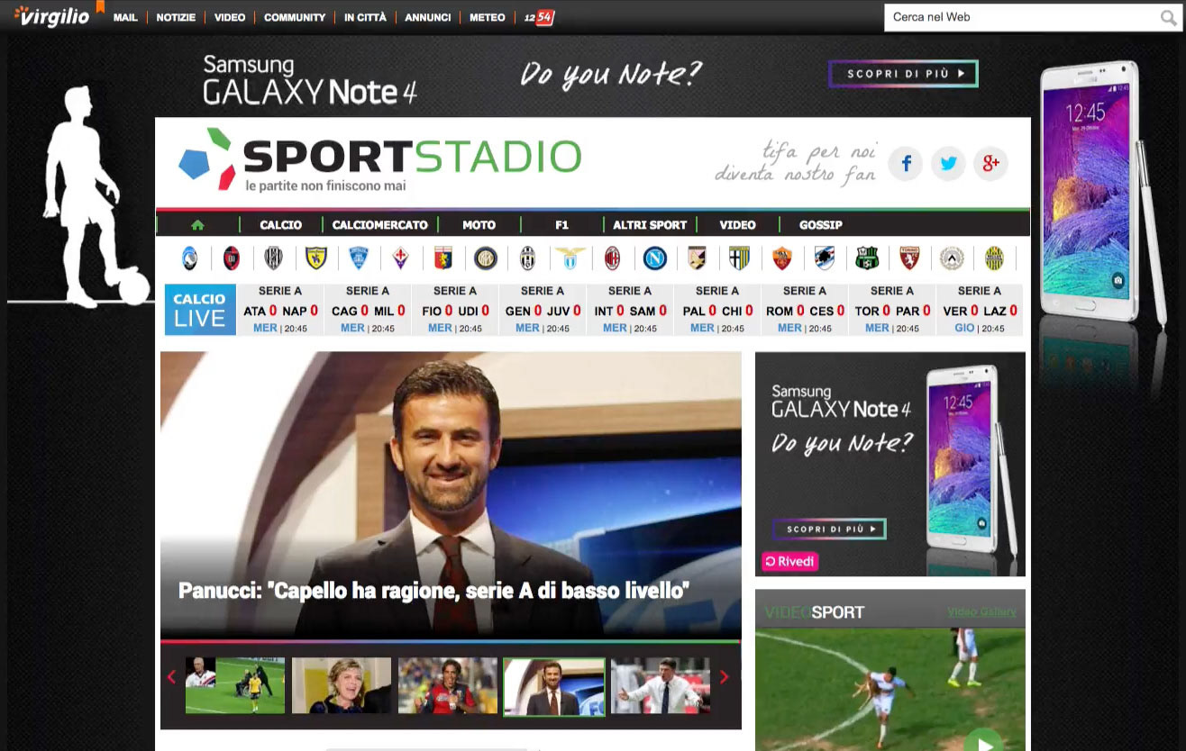Screen dimensions: 1186x751
Task: Select ANNUNCI in the top bar
Action: tap(428, 17)
